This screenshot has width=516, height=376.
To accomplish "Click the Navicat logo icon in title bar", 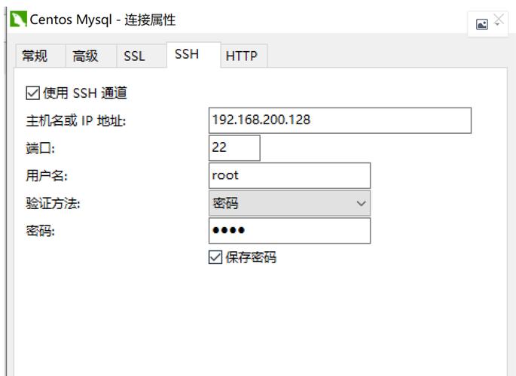I will tap(18, 19).
